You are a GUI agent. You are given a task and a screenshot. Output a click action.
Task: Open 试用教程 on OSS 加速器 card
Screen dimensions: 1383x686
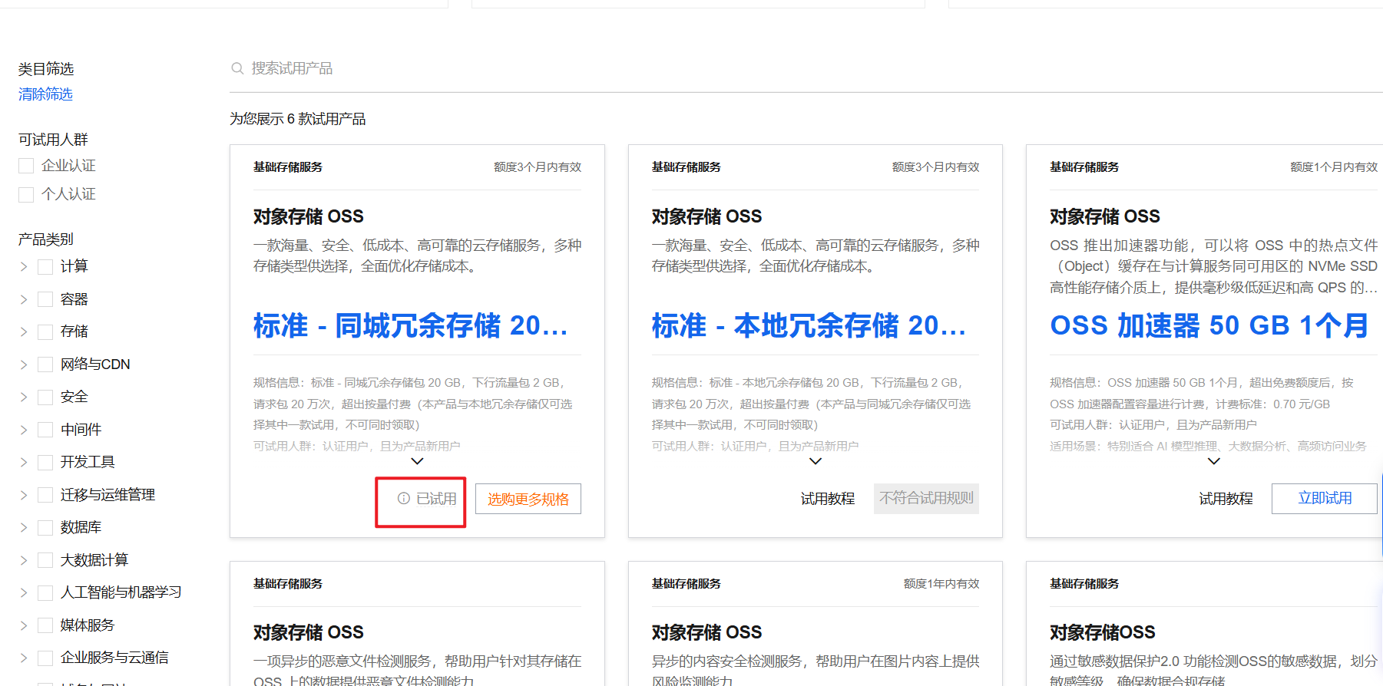coord(1226,499)
